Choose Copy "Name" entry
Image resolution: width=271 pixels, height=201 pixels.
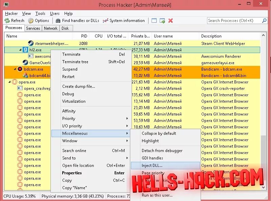(91, 188)
